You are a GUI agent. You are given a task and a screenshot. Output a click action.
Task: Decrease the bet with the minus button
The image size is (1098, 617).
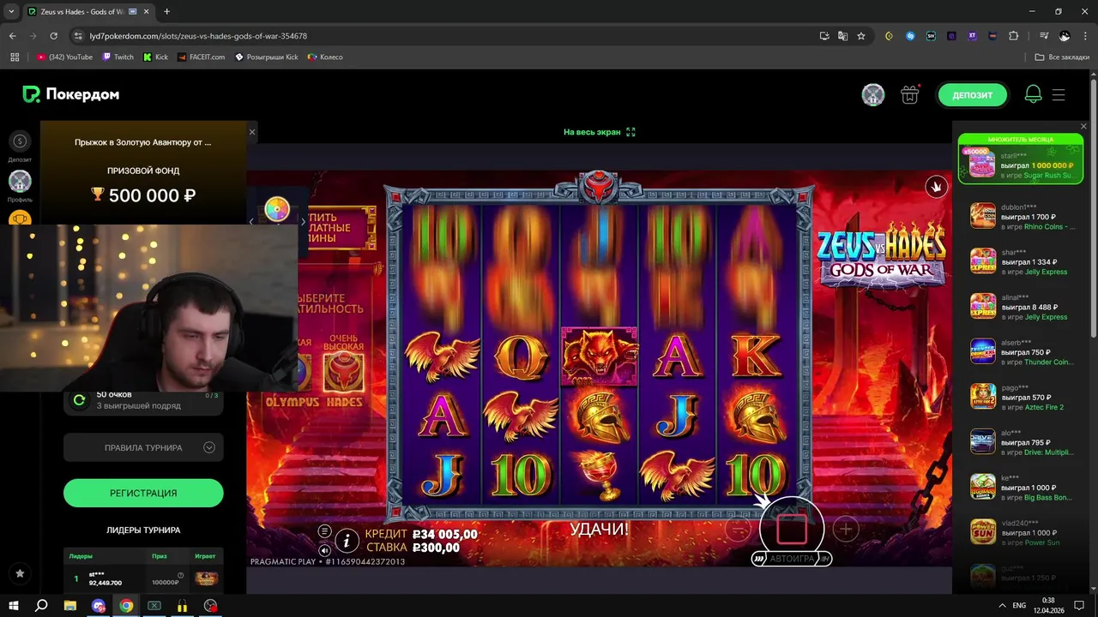(738, 529)
